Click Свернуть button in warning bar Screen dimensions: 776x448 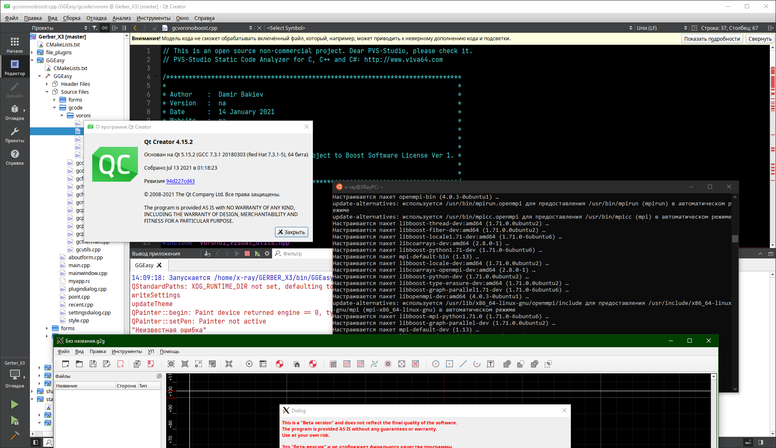tap(760, 39)
